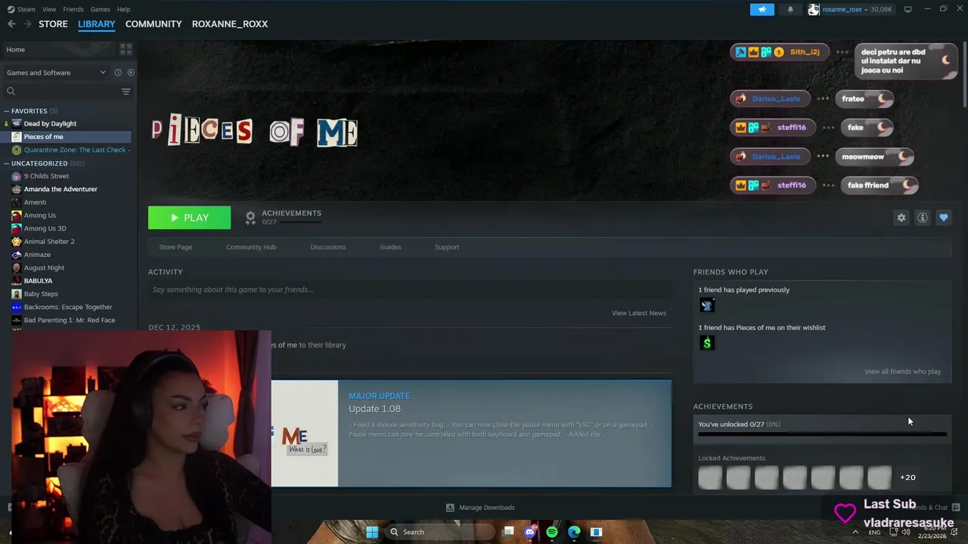Open the Store Page link
Image resolution: width=968 pixels, height=544 pixels.
pyautogui.click(x=175, y=247)
